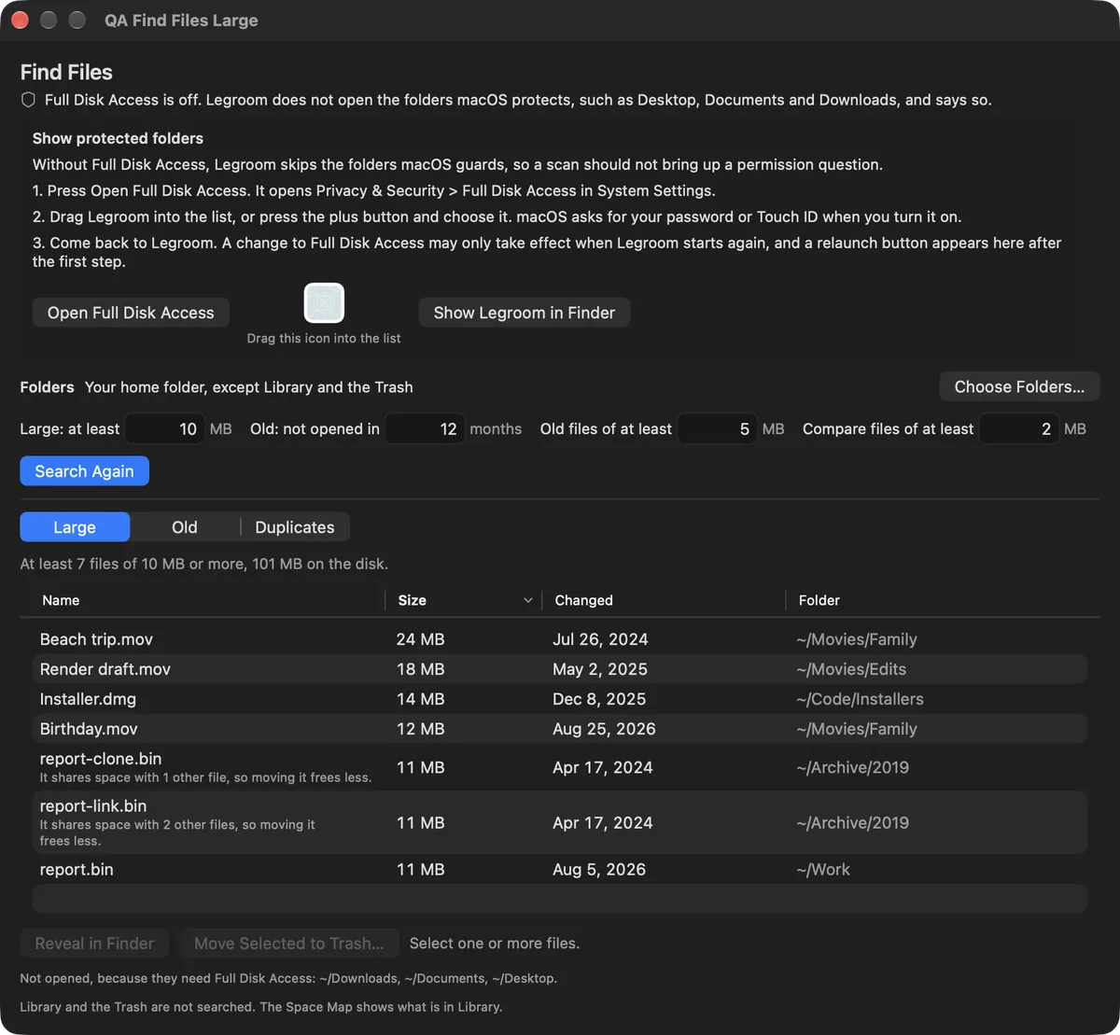Switch to the Large tab
Viewport: 1120px width, 1035px height.
tap(75, 527)
